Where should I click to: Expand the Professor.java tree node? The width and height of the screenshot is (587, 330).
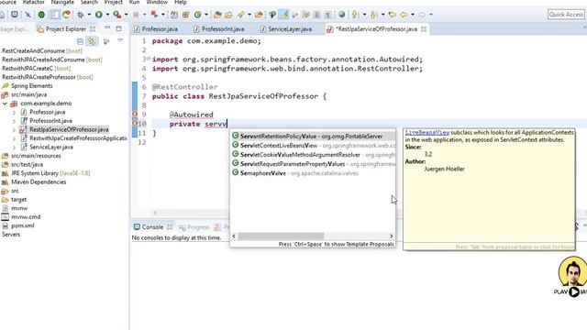(14, 112)
